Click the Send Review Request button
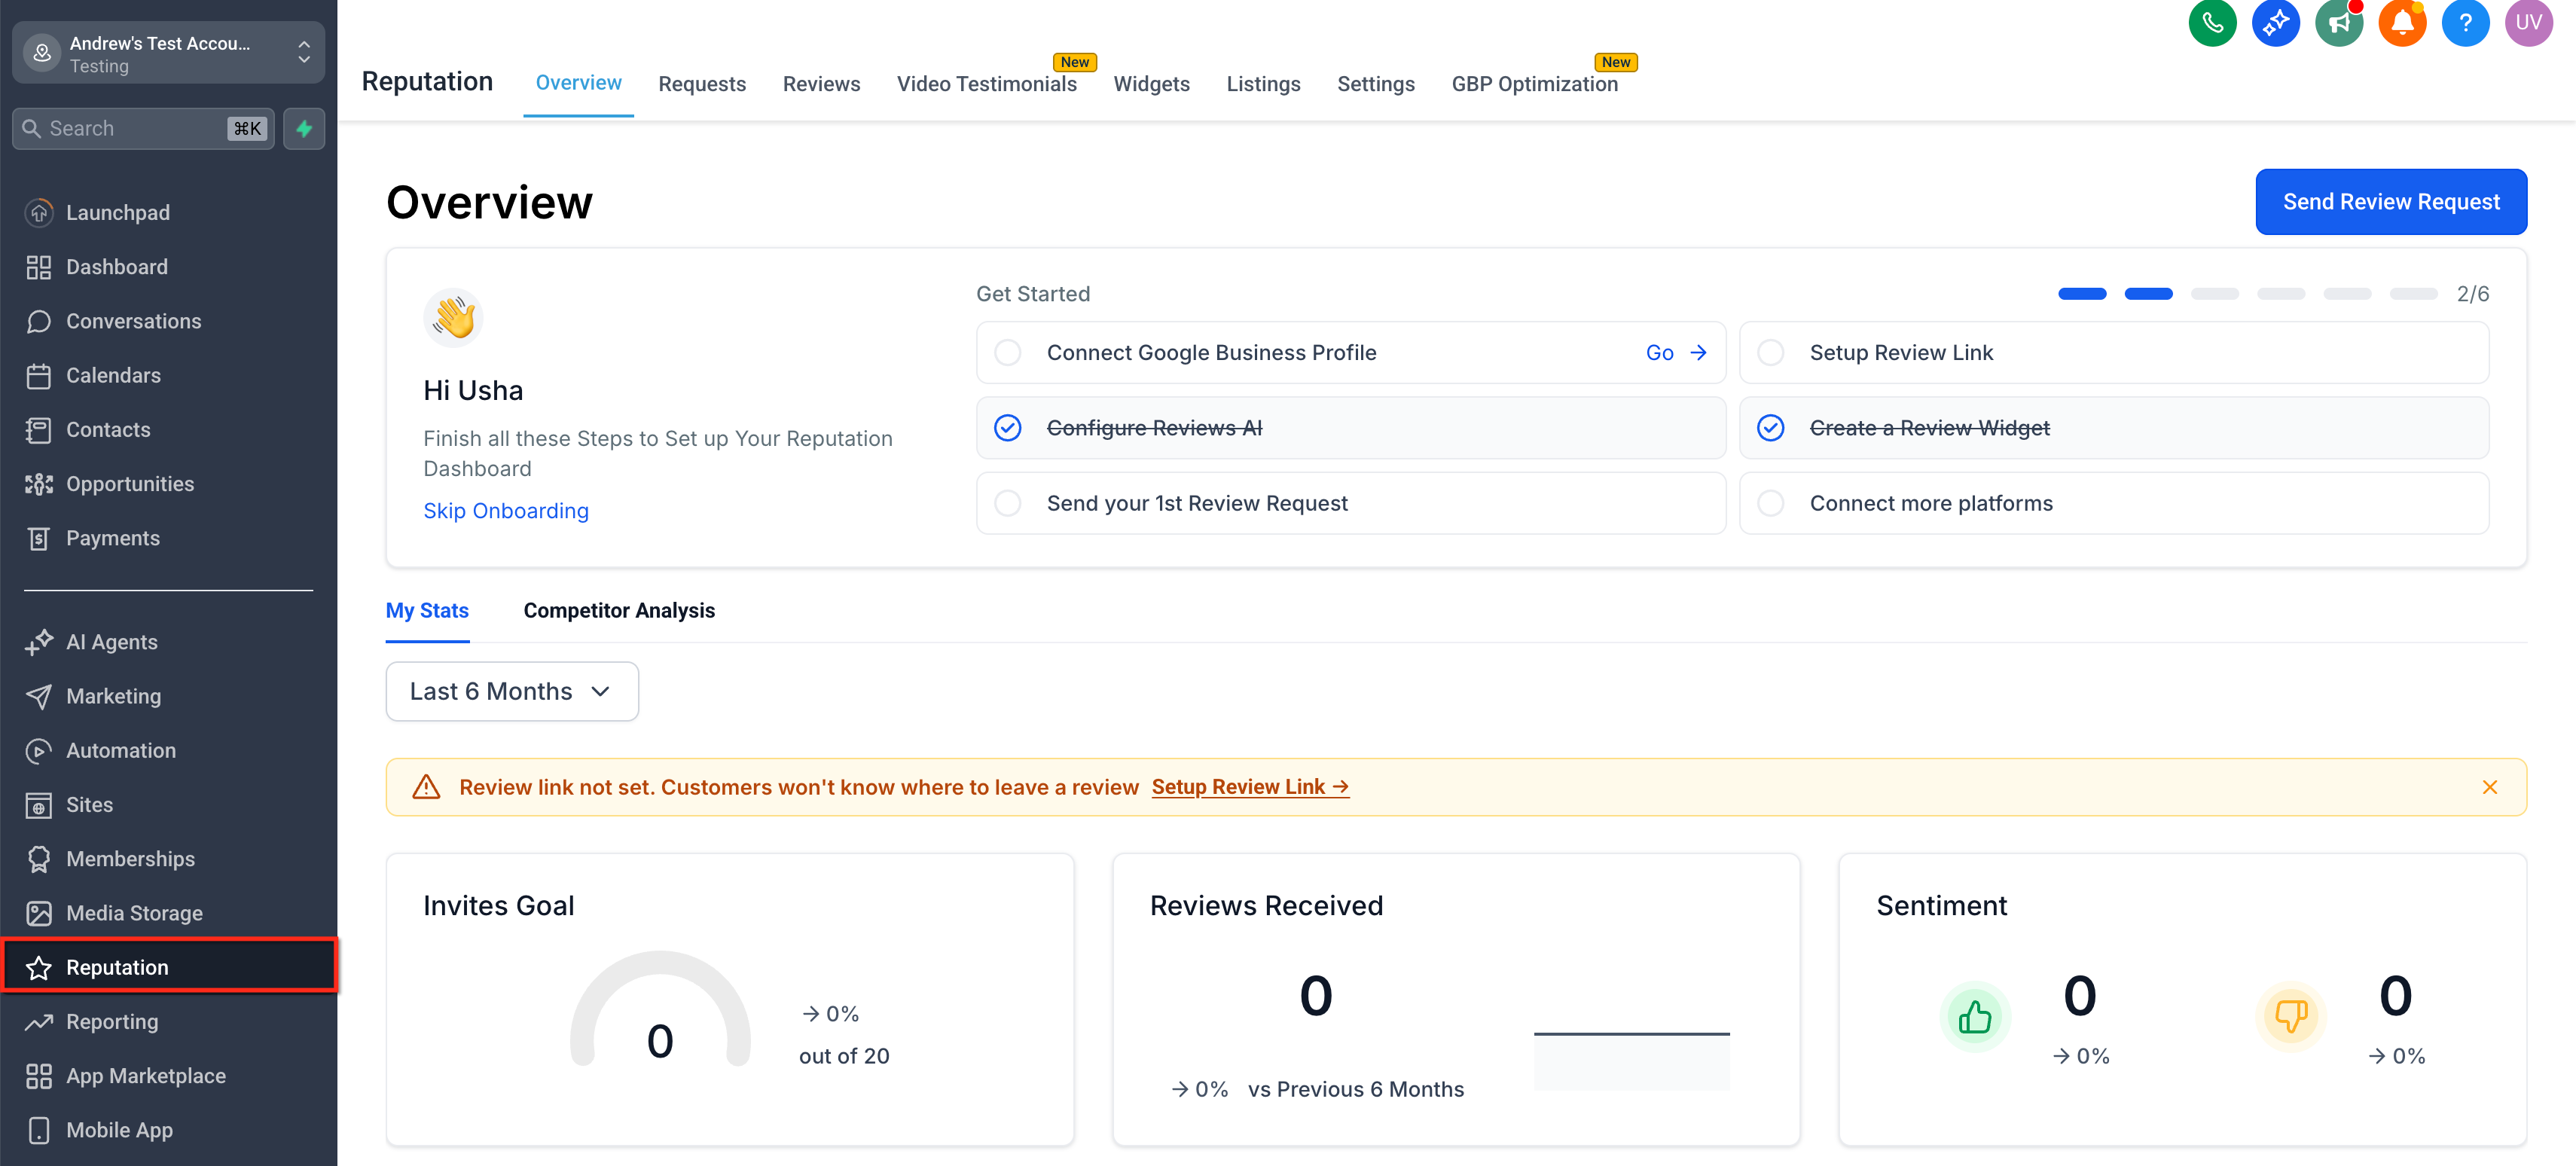2576x1166 pixels. (x=2390, y=202)
